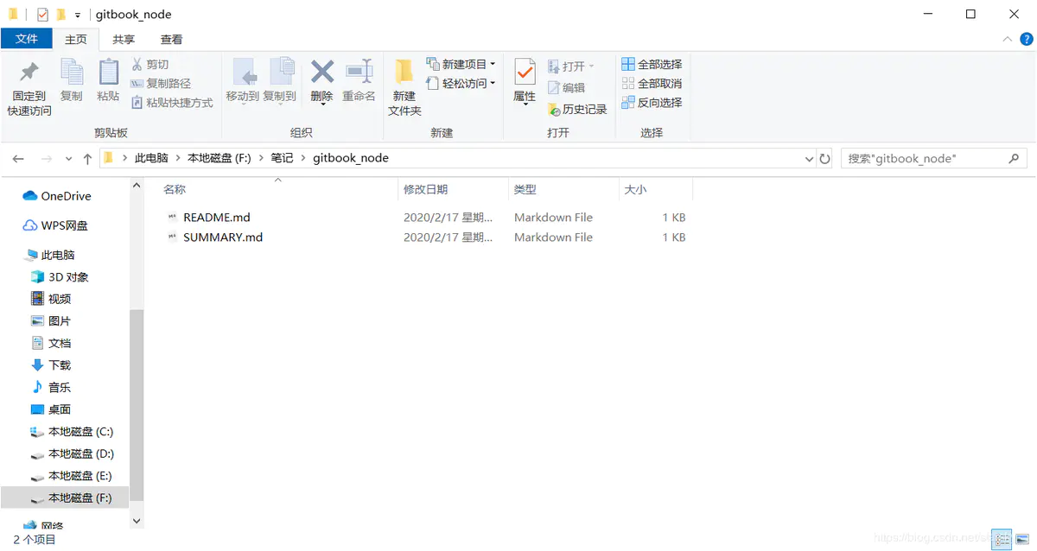Open the 文件 file menu

[x=27, y=40]
